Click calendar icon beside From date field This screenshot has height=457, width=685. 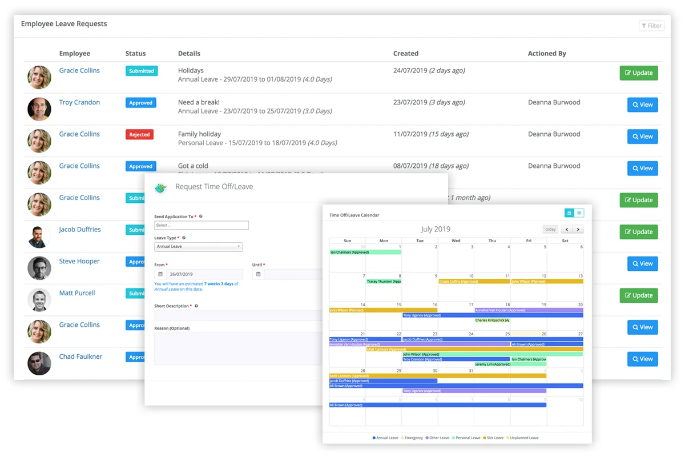click(160, 274)
